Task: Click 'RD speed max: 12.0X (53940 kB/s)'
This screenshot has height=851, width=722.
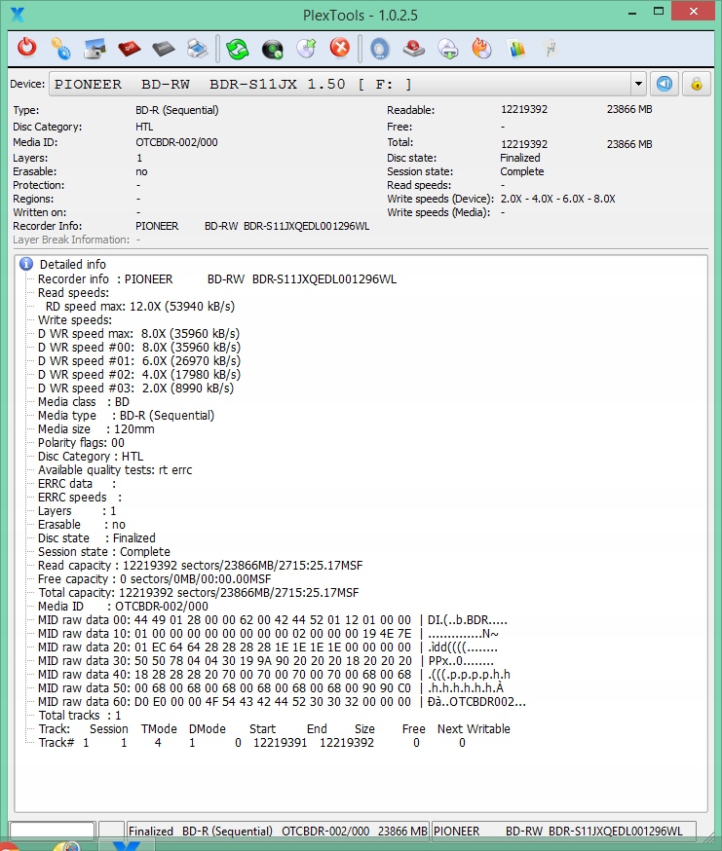Action: point(140,306)
